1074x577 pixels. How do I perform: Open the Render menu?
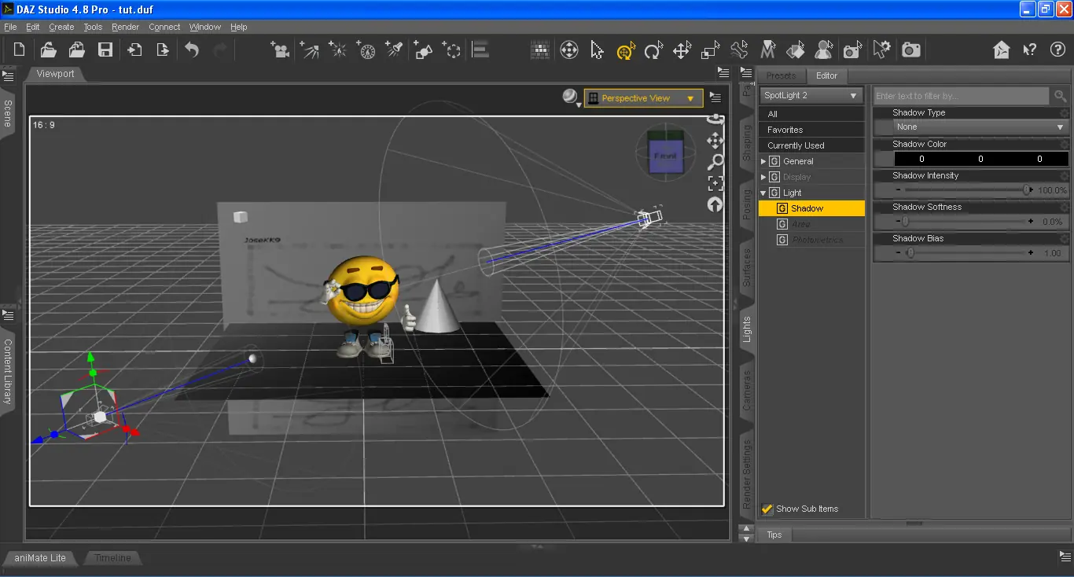tap(125, 27)
